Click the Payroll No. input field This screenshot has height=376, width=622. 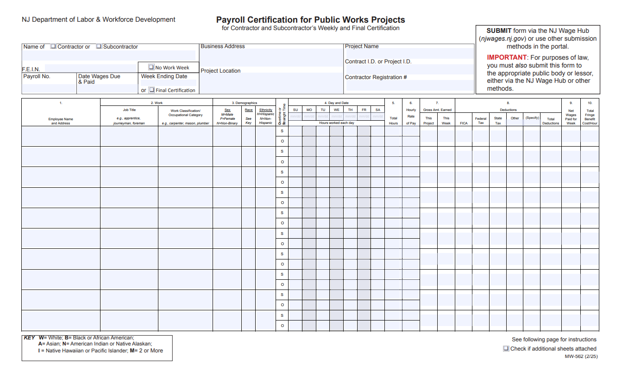[49, 88]
